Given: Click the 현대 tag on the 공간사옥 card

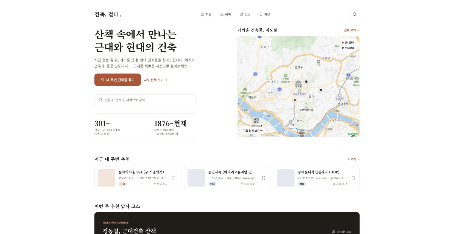Looking at the screenshot, I should (212, 184).
